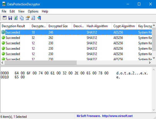This screenshot has height=119, width=156.
Task: Click the Refresh toolbar icon
Action: 16,18
